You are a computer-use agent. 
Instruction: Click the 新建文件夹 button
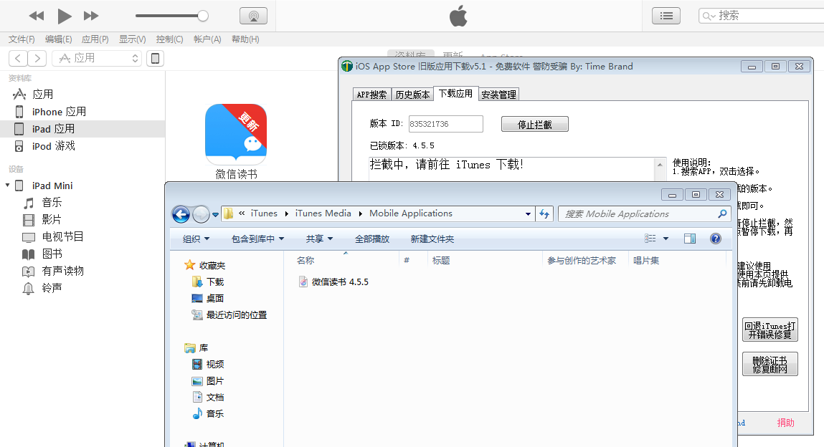pyautogui.click(x=432, y=239)
